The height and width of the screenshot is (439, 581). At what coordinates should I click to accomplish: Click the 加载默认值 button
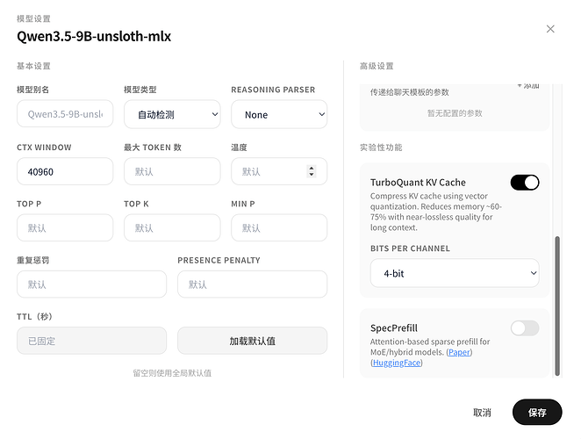(x=253, y=341)
